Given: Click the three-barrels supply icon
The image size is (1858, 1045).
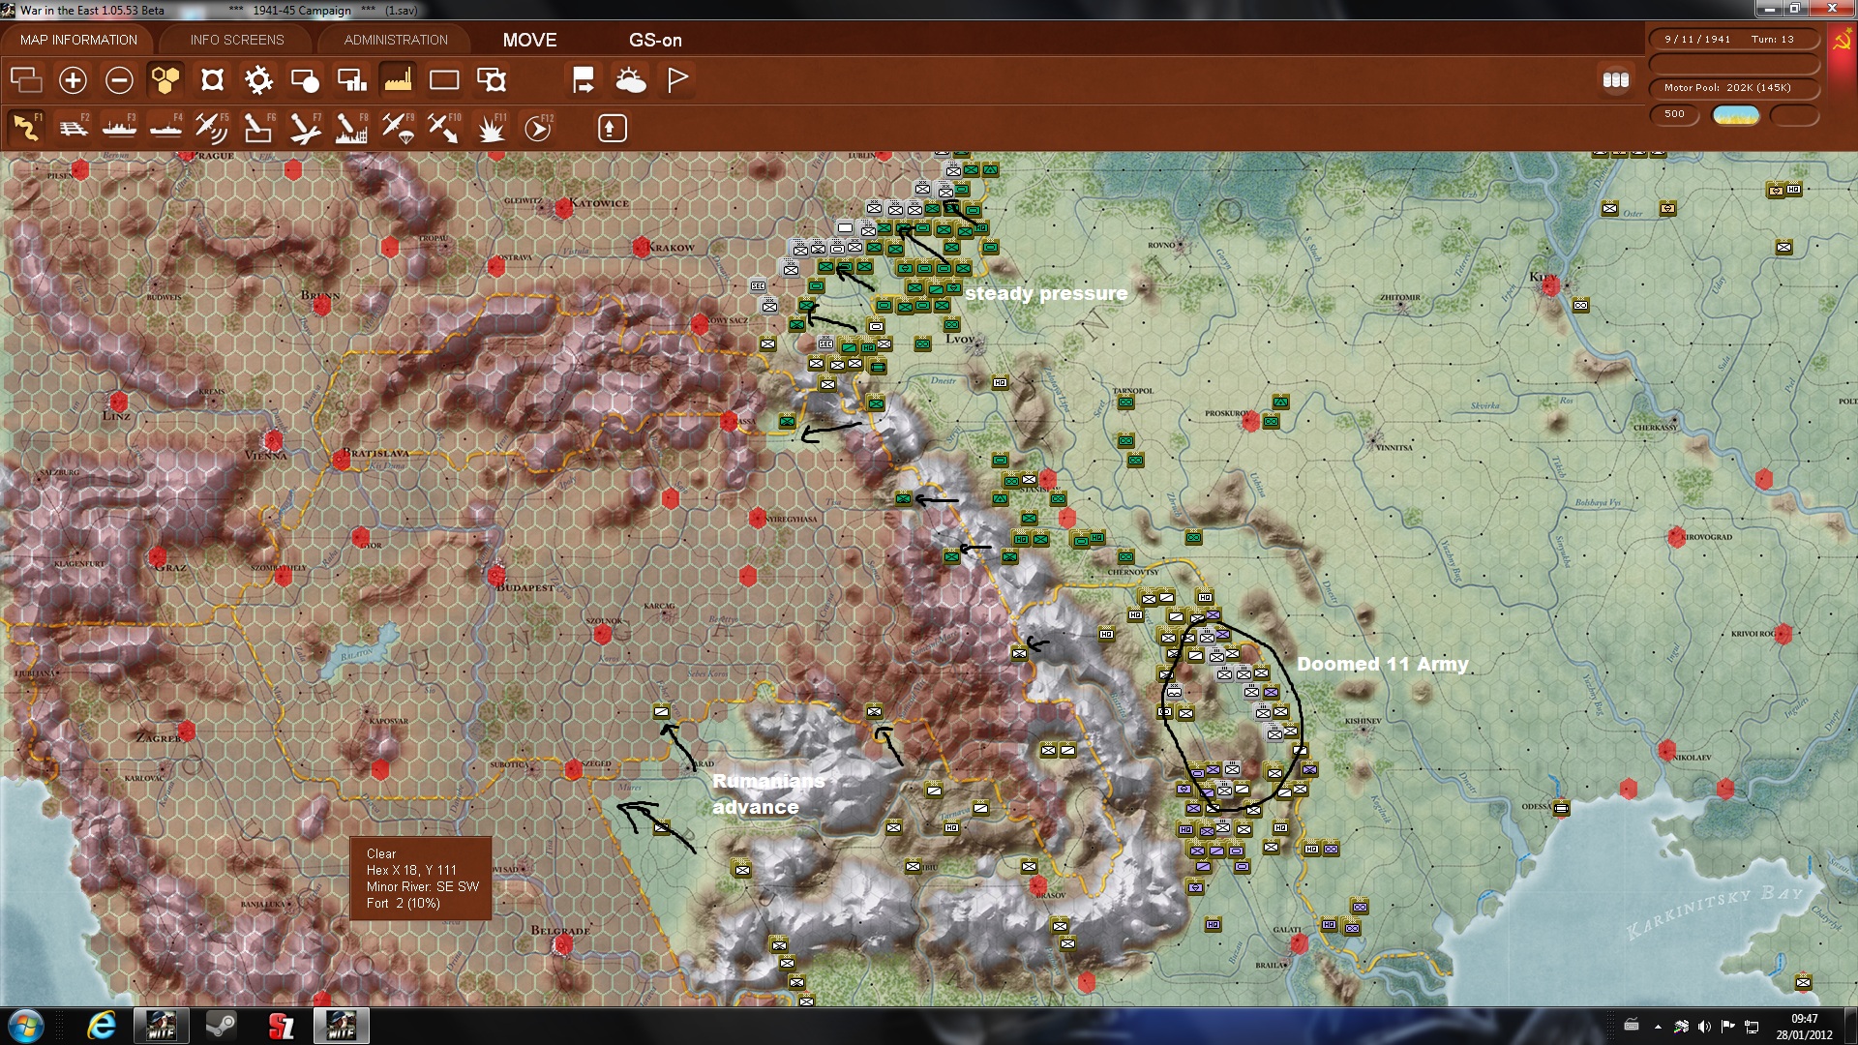Looking at the screenshot, I should (x=1615, y=80).
